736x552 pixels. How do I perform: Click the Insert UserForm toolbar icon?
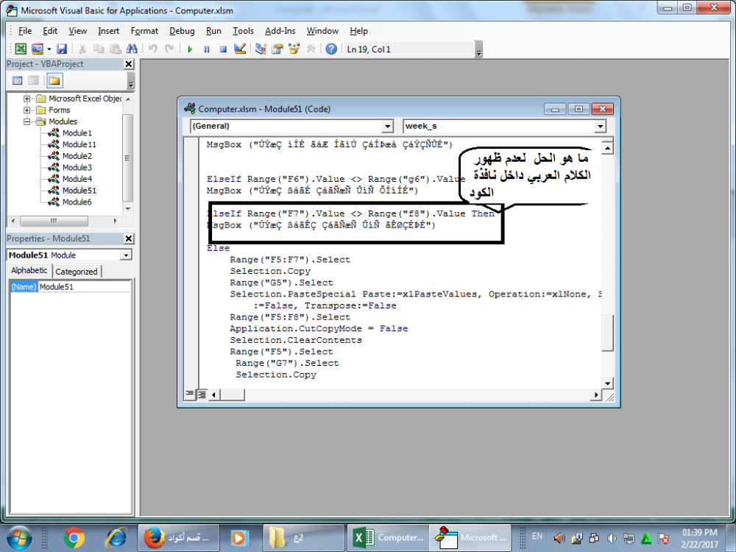coord(37,49)
